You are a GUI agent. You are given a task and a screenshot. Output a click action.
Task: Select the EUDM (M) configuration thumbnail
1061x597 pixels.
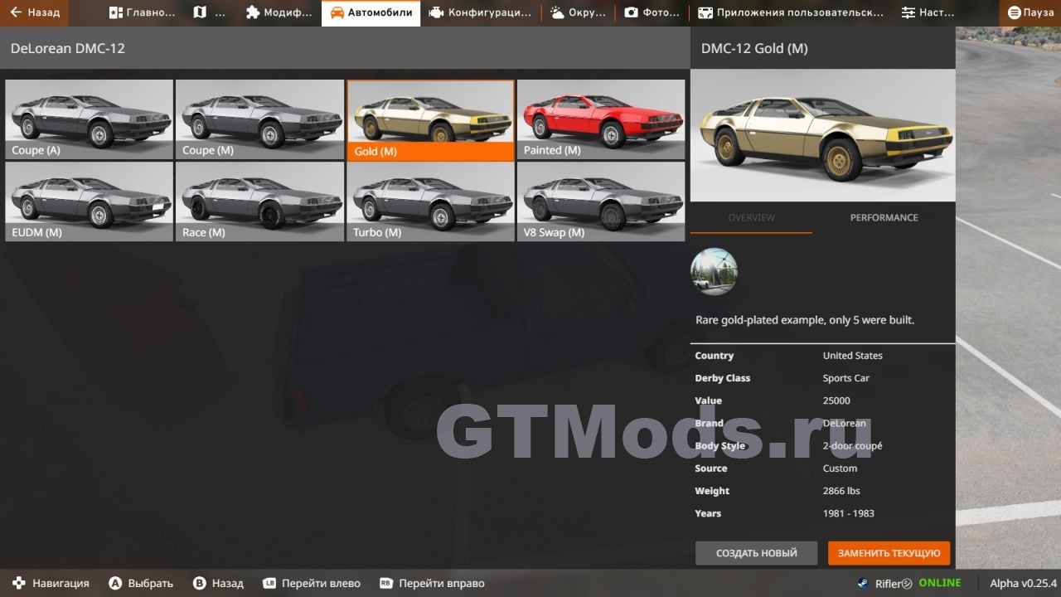[90, 201]
